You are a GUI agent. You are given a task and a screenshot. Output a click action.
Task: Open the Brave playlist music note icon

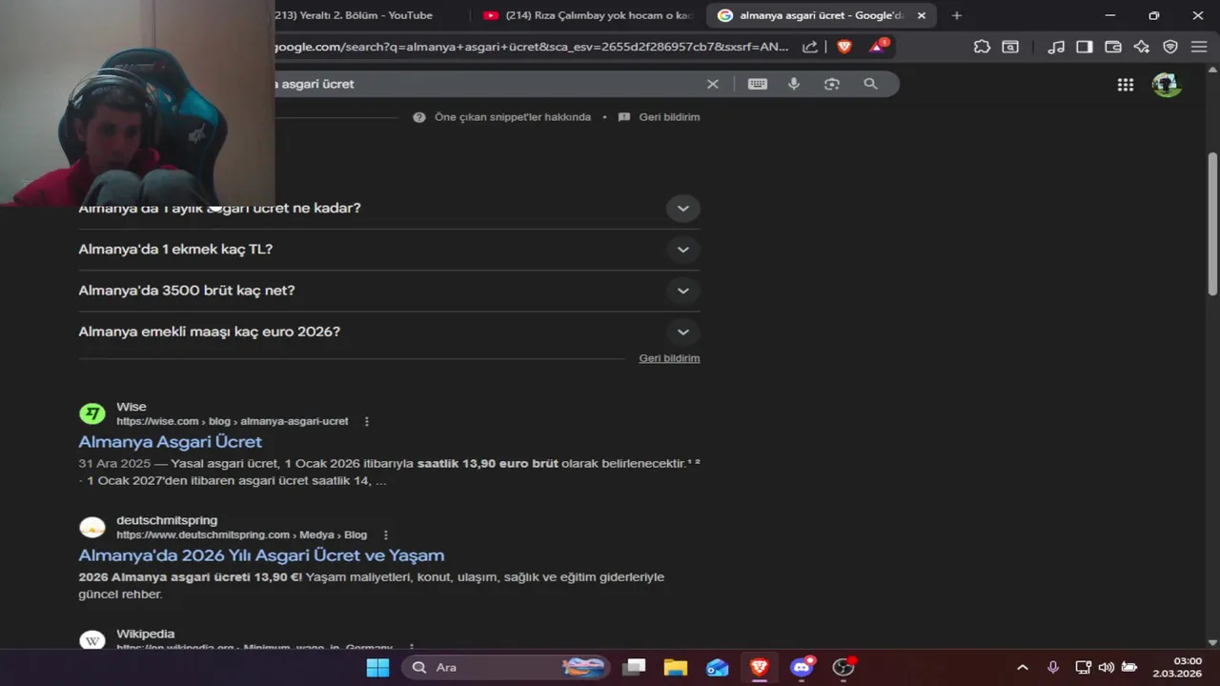1056,47
